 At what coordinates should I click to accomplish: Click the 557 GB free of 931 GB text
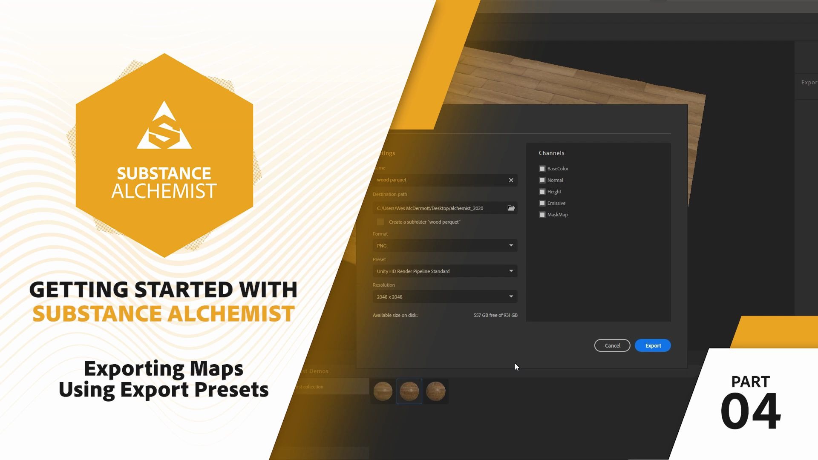(495, 315)
